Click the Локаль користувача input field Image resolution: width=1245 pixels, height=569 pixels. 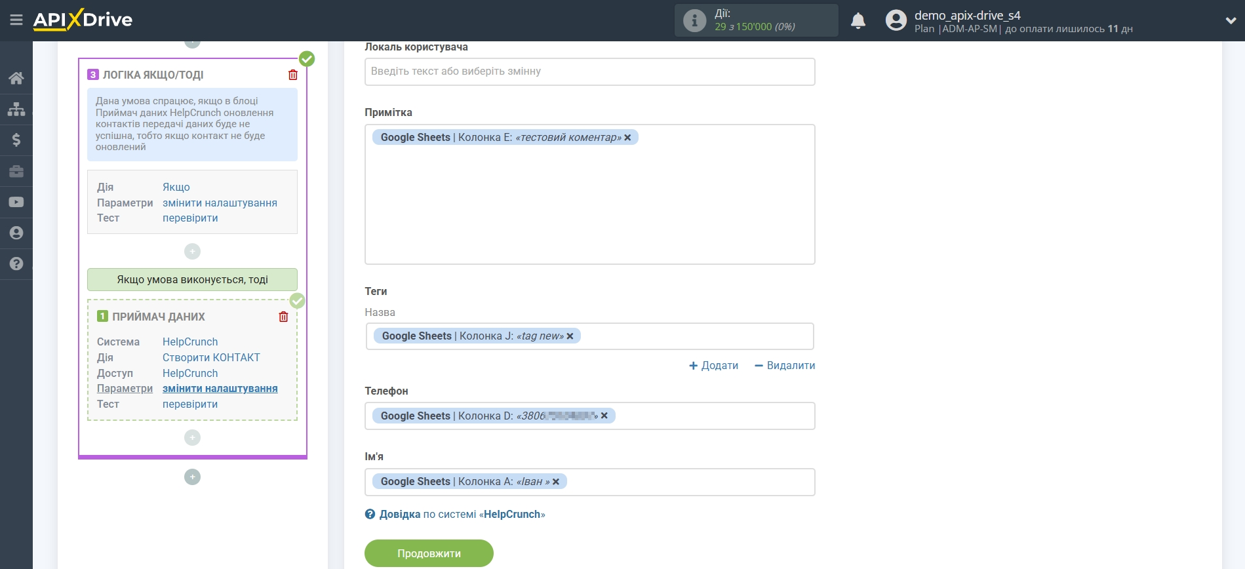click(x=589, y=71)
